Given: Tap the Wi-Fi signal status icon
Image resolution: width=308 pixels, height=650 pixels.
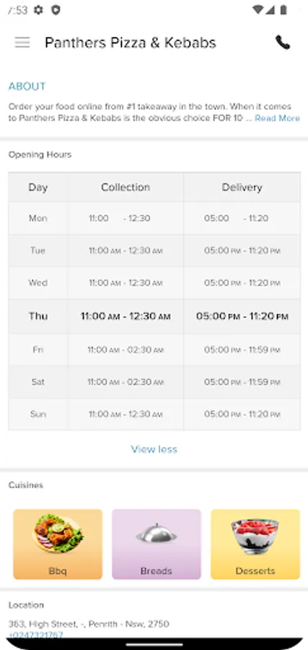Looking at the screenshot, I should pos(258,10).
